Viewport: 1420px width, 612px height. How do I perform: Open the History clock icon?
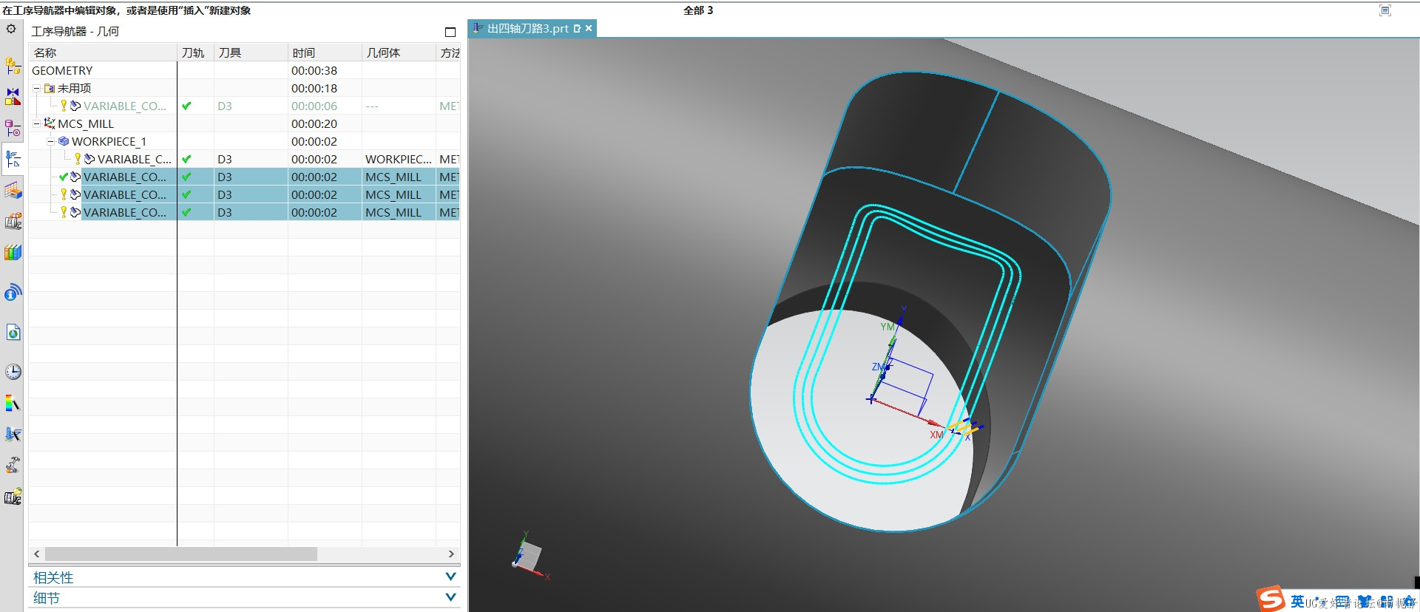pyautogui.click(x=13, y=372)
